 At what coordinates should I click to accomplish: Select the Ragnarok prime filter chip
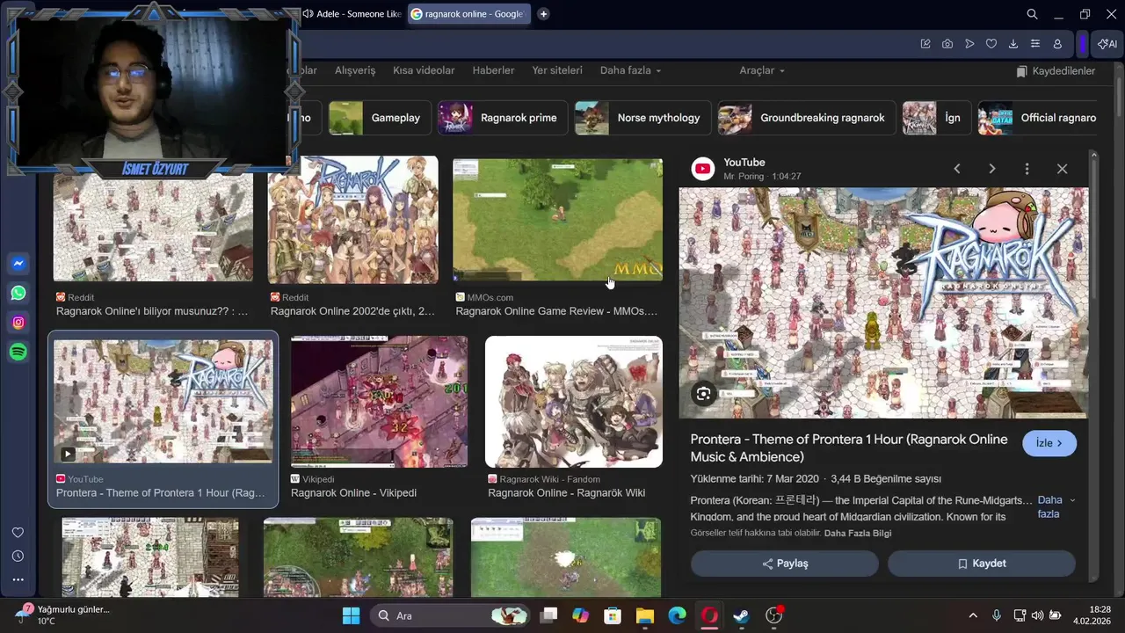(x=503, y=118)
